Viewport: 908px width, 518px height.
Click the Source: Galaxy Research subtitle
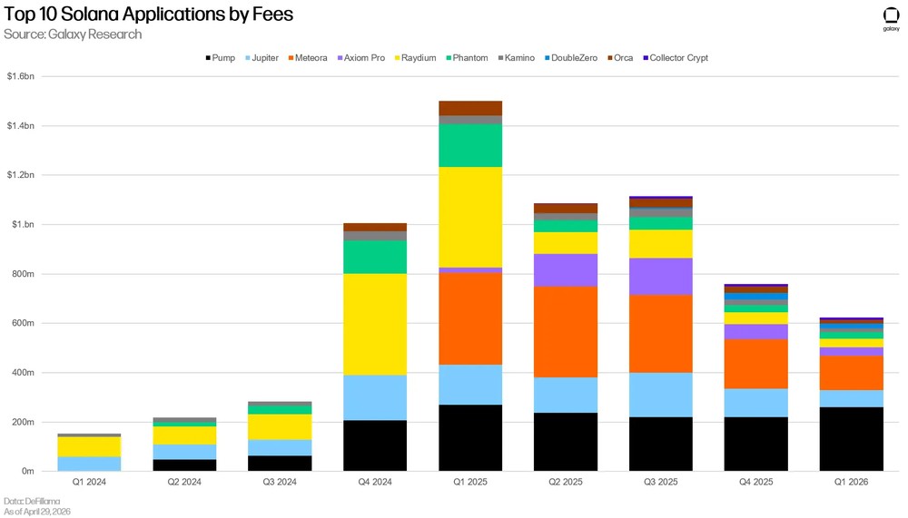click(73, 34)
